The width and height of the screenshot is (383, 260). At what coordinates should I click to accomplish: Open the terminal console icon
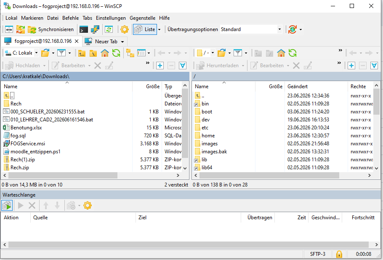(x=84, y=29)
